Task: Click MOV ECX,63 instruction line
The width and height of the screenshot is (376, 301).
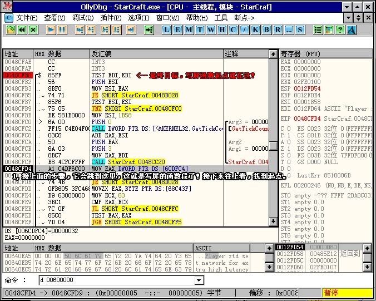Action: (x=108, y=195)
